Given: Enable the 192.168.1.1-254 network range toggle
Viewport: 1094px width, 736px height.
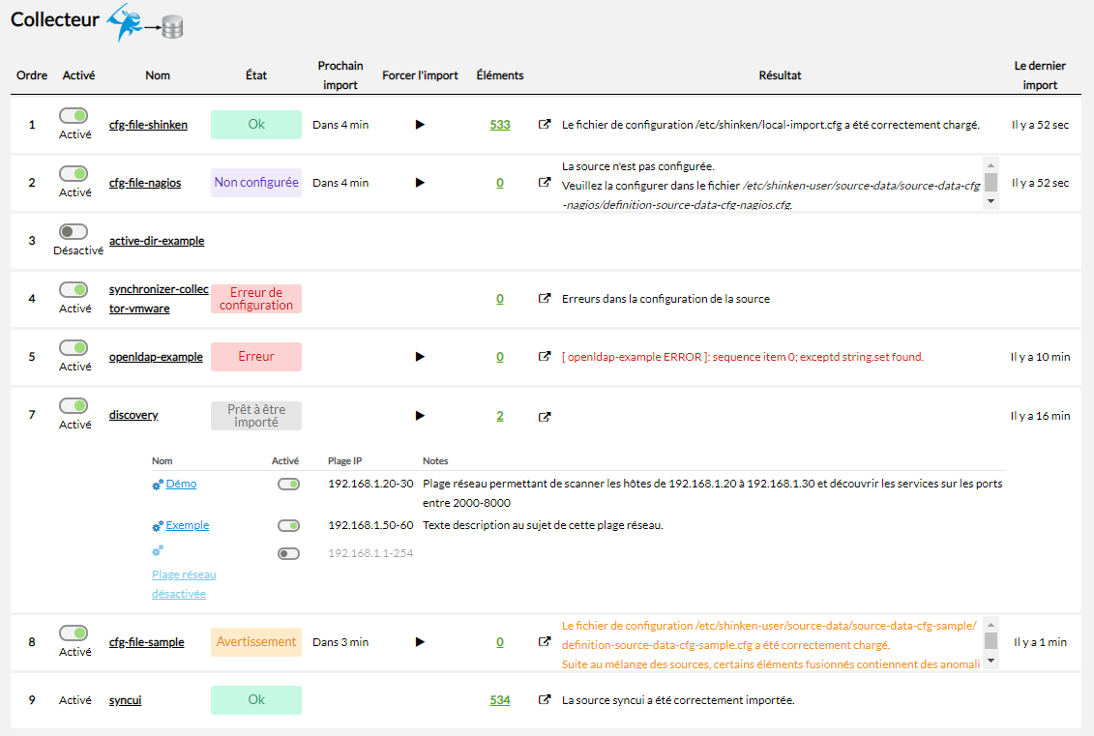Looking at the screenshot, I should click(x=288, y=554).
